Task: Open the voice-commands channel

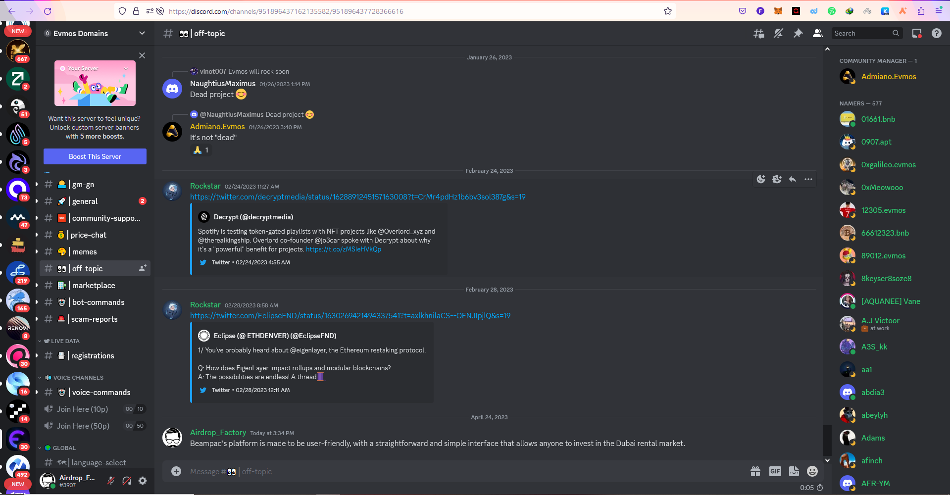Action: point(95,393)
